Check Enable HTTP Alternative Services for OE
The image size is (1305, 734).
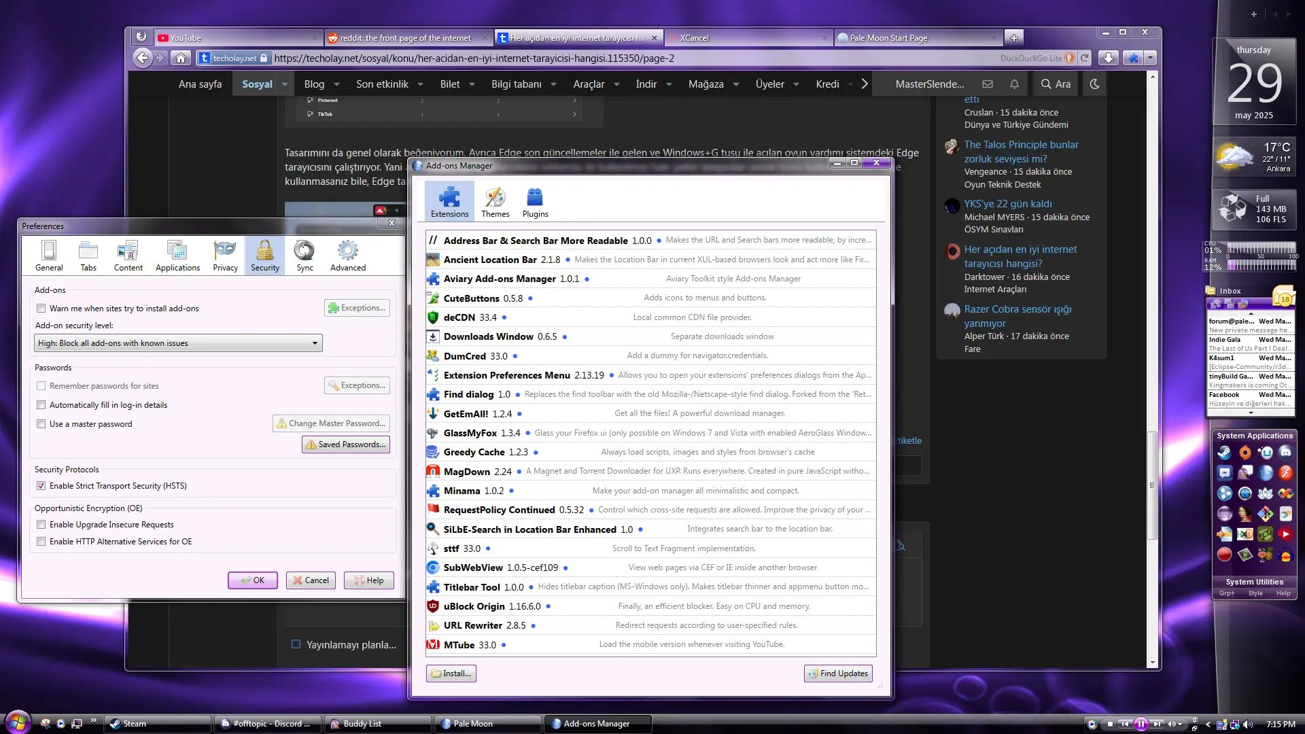coord(41,542)
